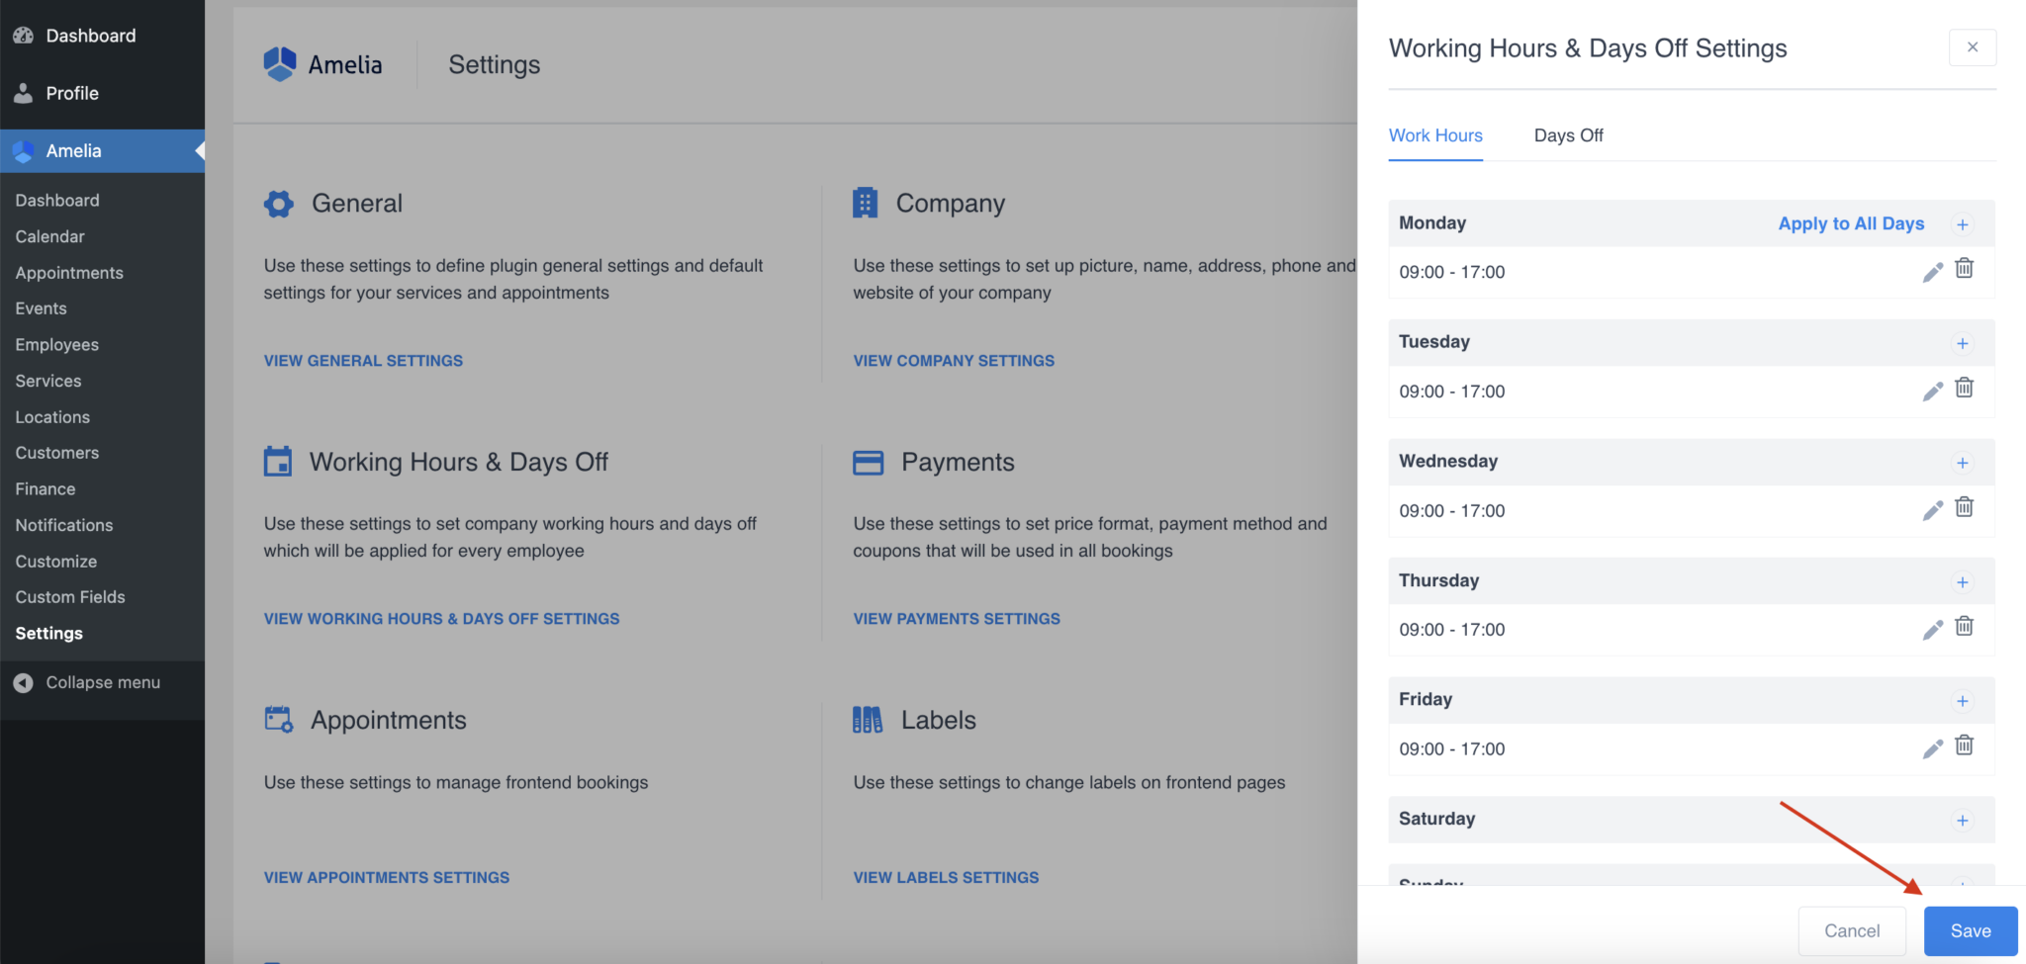Edit Friday's work period
This screenshot has height=964, width=2026.
tap(1932, 748)
